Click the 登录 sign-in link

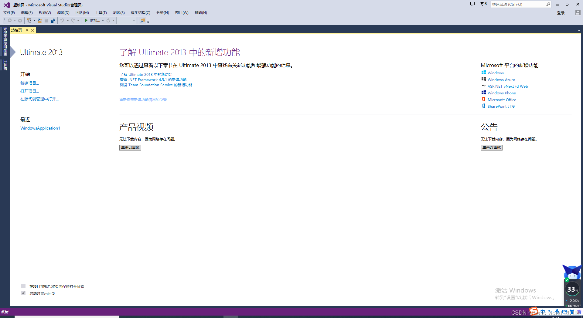561,13
